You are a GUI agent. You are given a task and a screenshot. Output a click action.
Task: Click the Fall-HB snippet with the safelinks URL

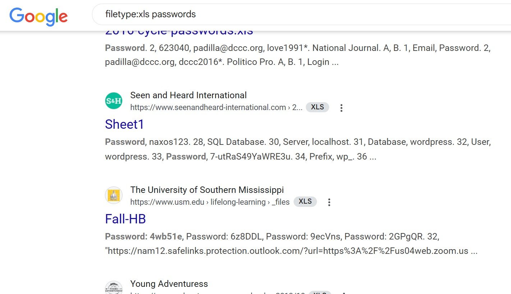[x=291, y=244]
